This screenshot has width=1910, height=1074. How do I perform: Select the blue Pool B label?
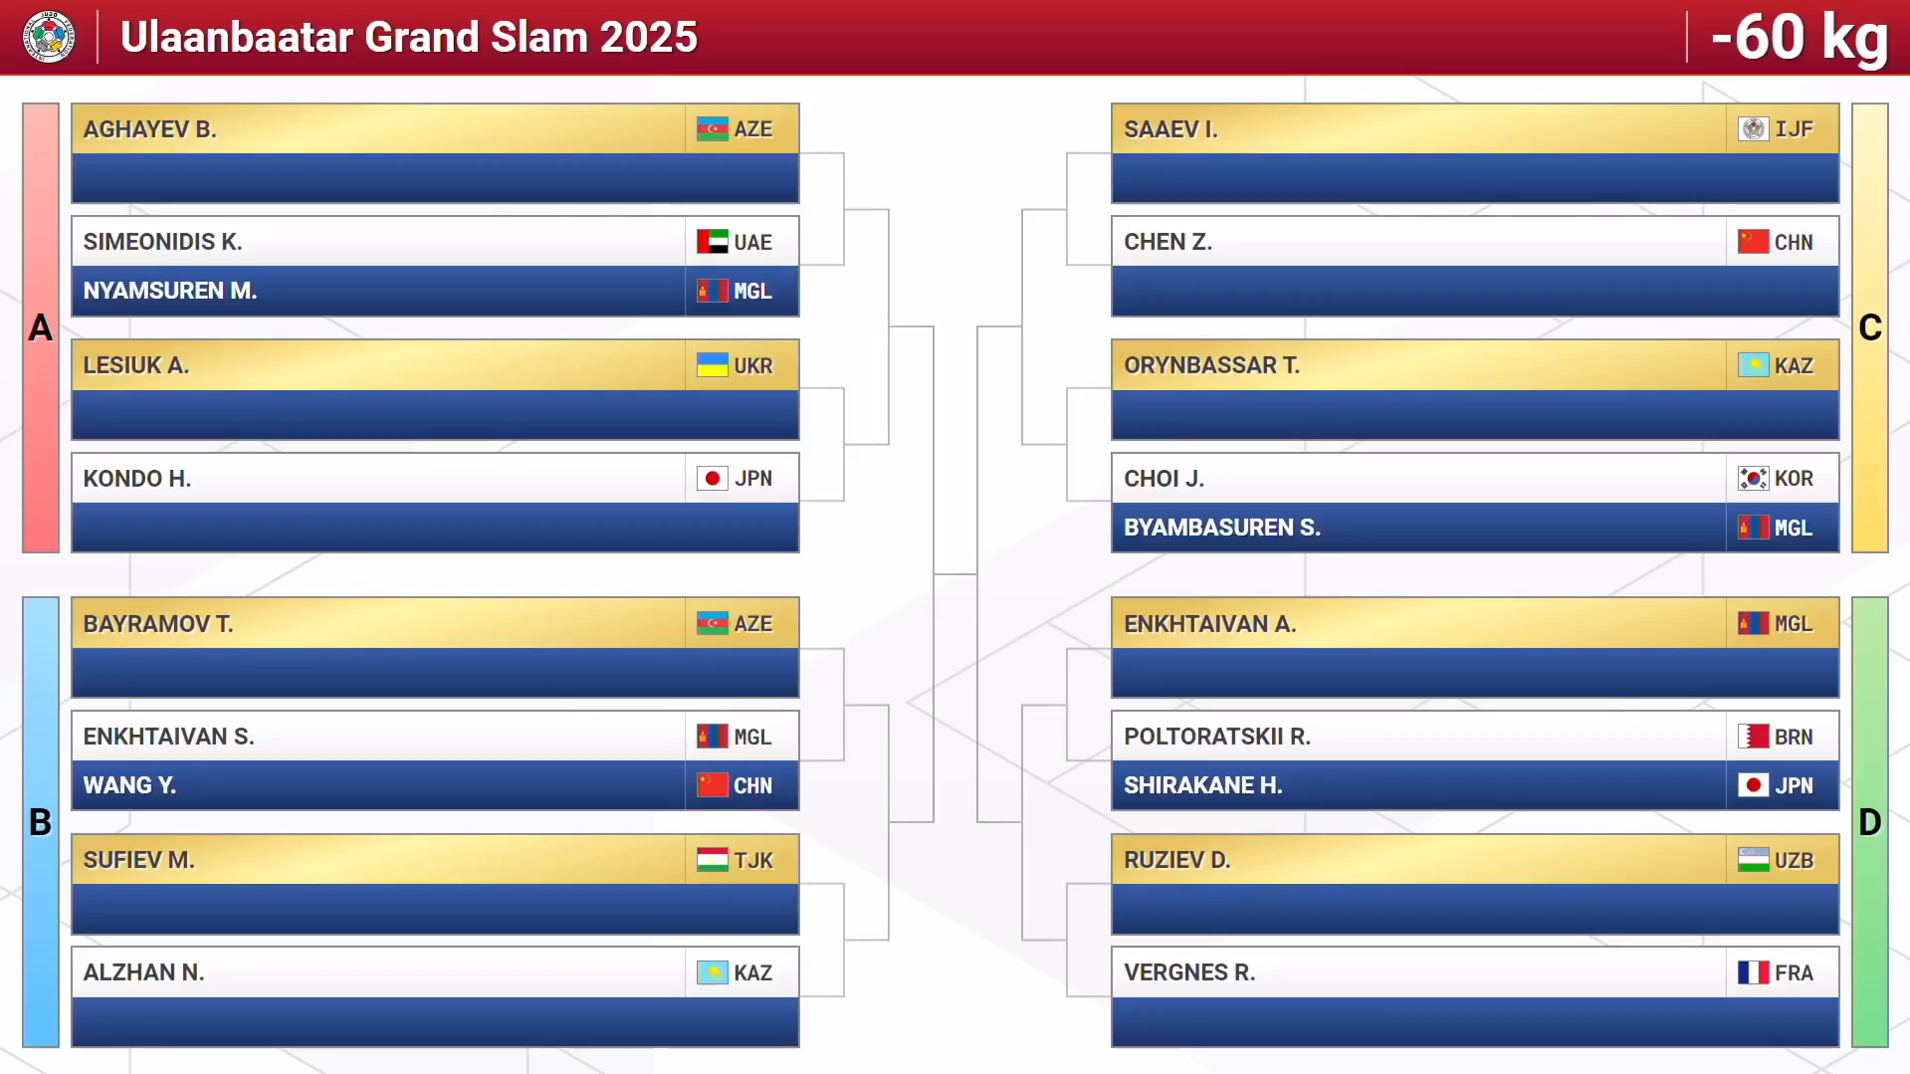point(41,822)
